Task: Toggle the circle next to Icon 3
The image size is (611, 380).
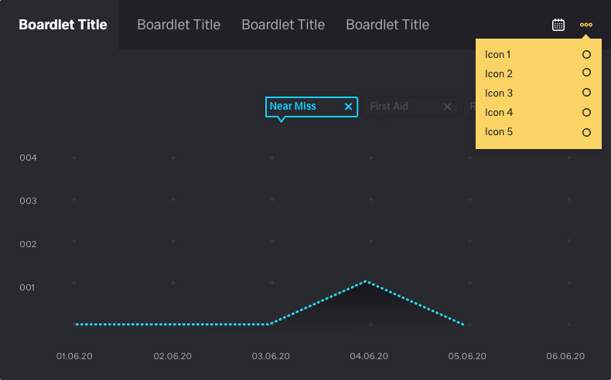Action: coord(586,93)
